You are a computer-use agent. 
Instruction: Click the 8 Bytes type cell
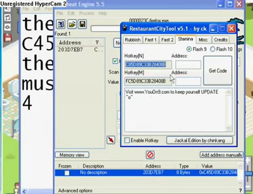click(x=183, y=172)
